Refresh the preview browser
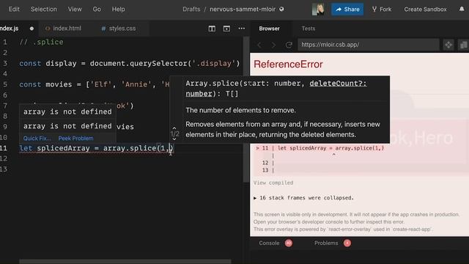469x264 pixels. [x=289, y=45]
